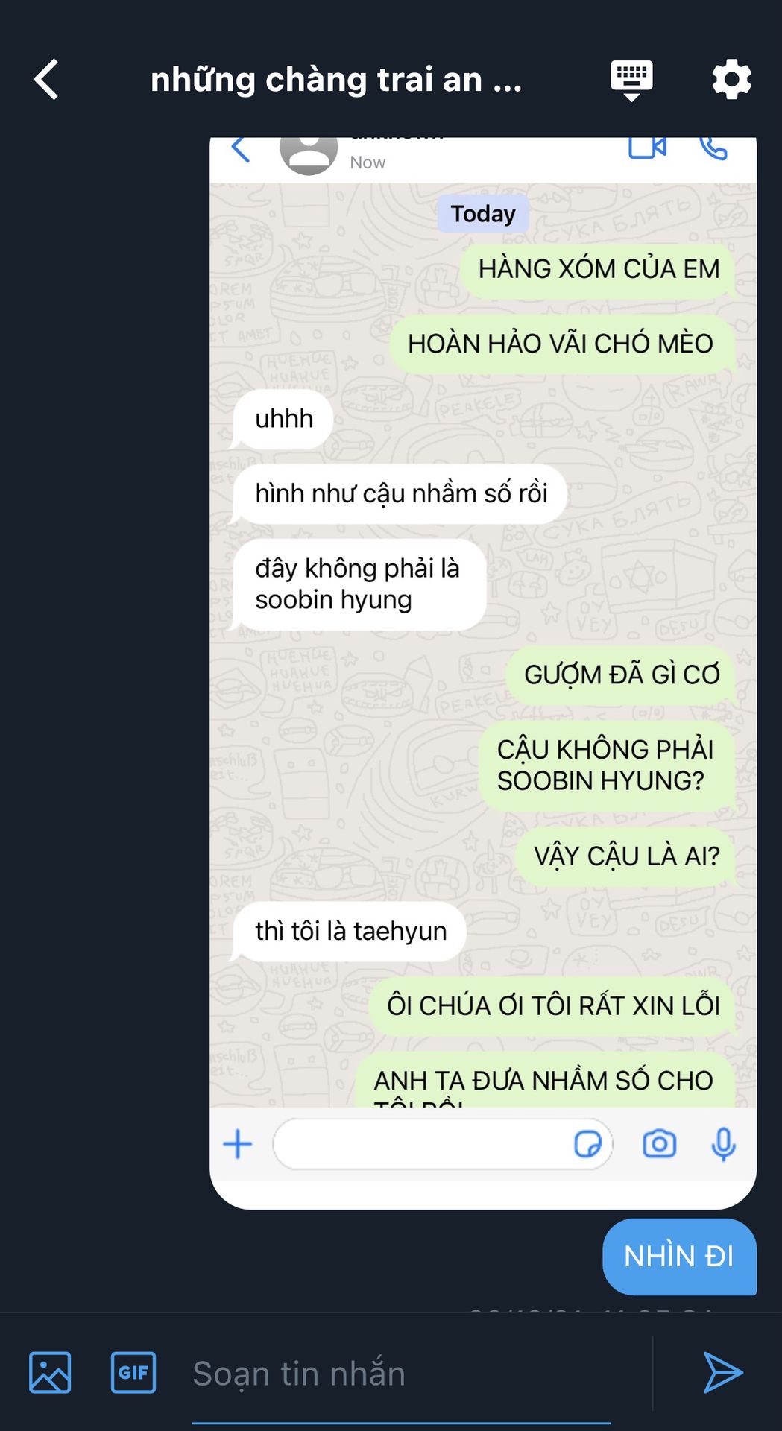
Task: Go back using the top-left arrow
Action: (x=46, y=79)
